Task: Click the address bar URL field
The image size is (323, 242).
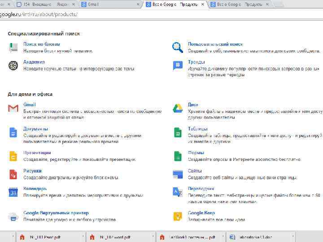Action: pos(161,14)
